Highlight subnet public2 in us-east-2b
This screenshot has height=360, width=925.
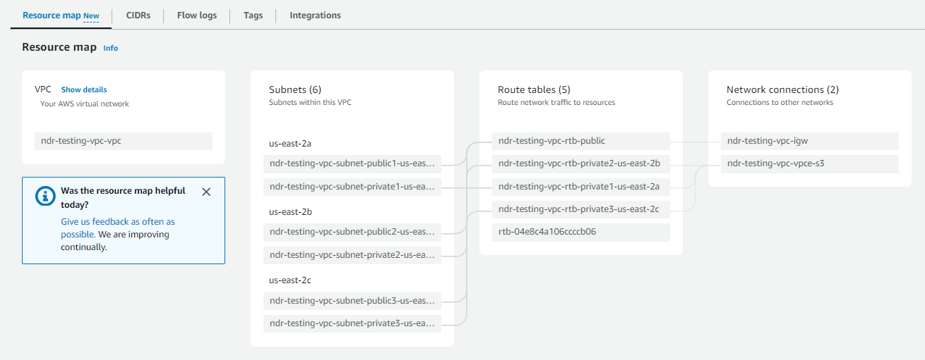[352, 232]
